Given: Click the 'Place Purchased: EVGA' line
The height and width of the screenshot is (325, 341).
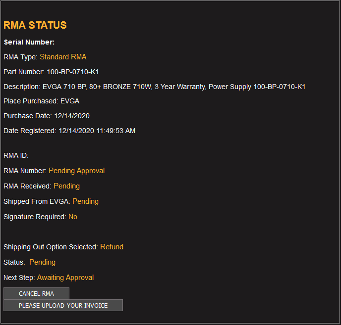Looking at the screenshot, I should pyautogui.click(x=42, y=101).
